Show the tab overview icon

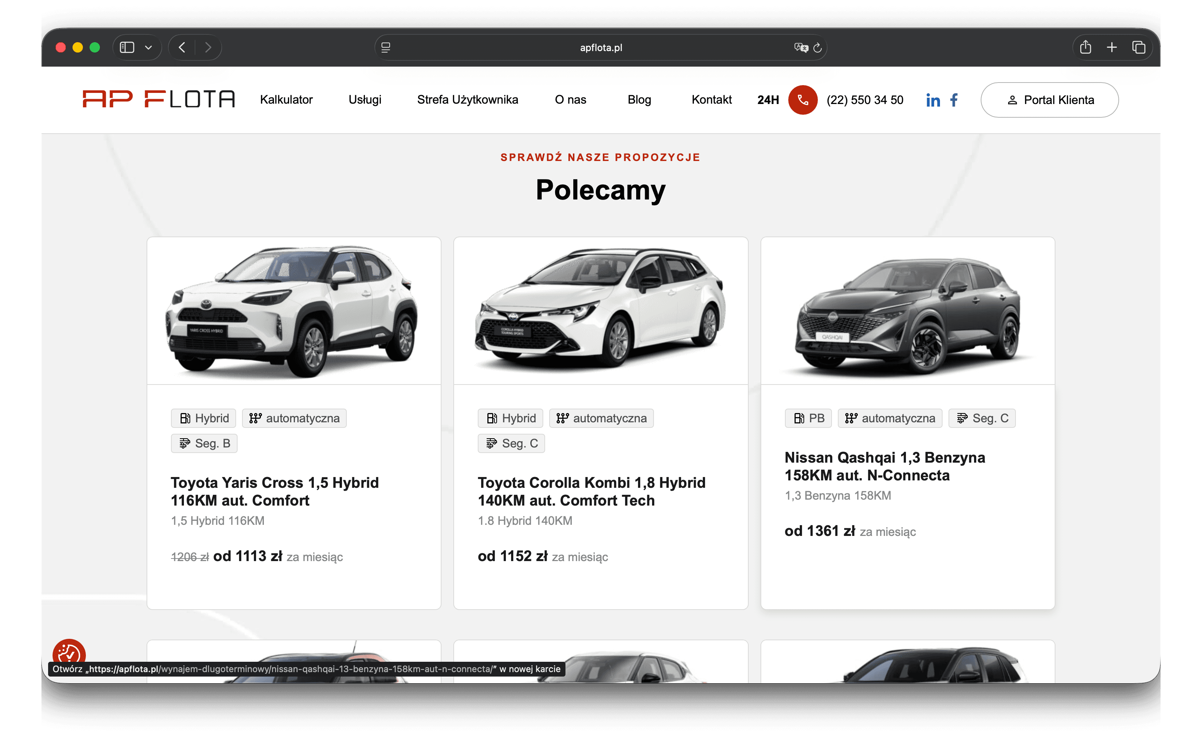1138,47
